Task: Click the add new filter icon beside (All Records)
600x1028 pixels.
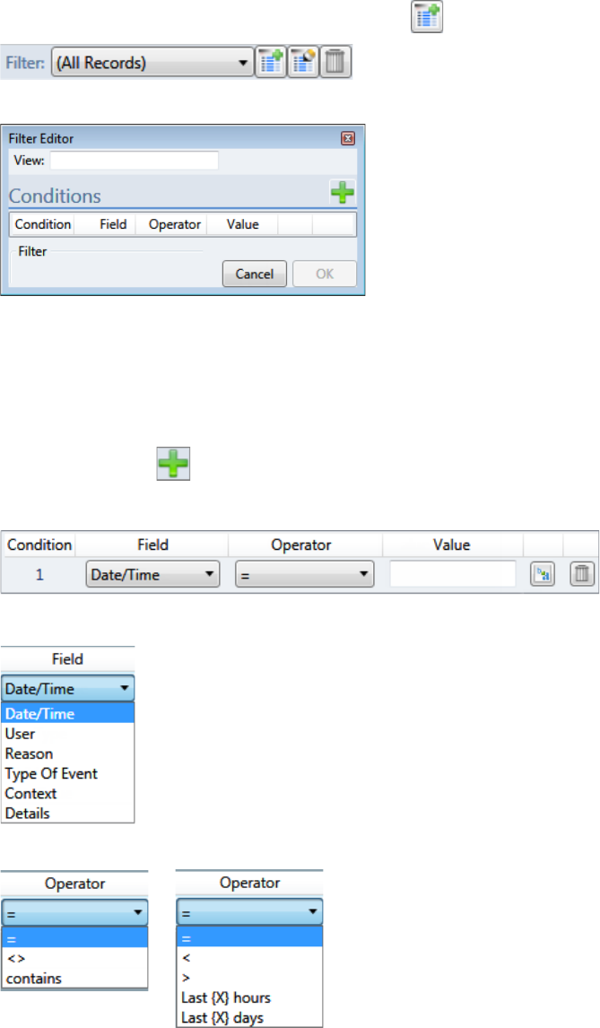Action: click(271, 62)
